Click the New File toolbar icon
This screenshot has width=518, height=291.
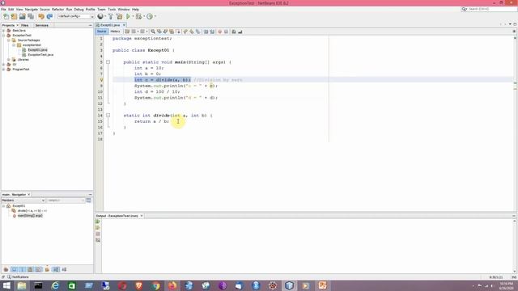pyautogui.click(x=6, y=16)
